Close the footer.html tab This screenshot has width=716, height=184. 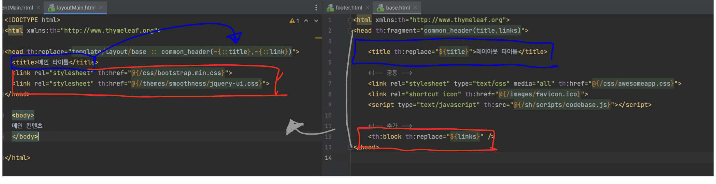(x=367, y=7)
